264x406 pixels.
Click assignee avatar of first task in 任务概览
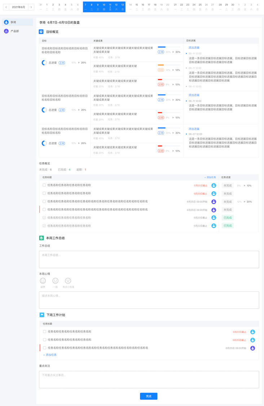[x=214, y=185]
